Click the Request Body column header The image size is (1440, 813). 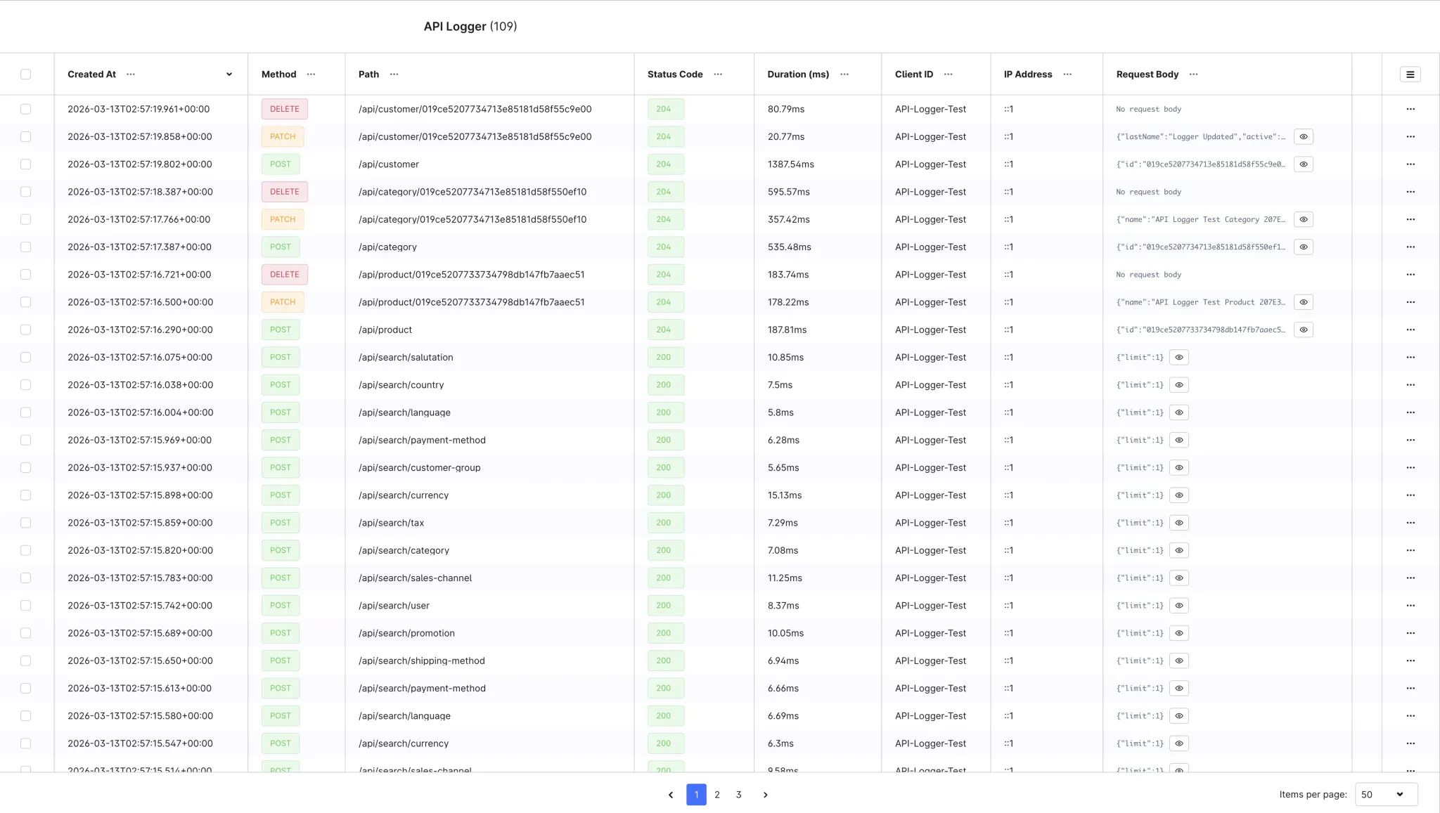point(1147,74)
